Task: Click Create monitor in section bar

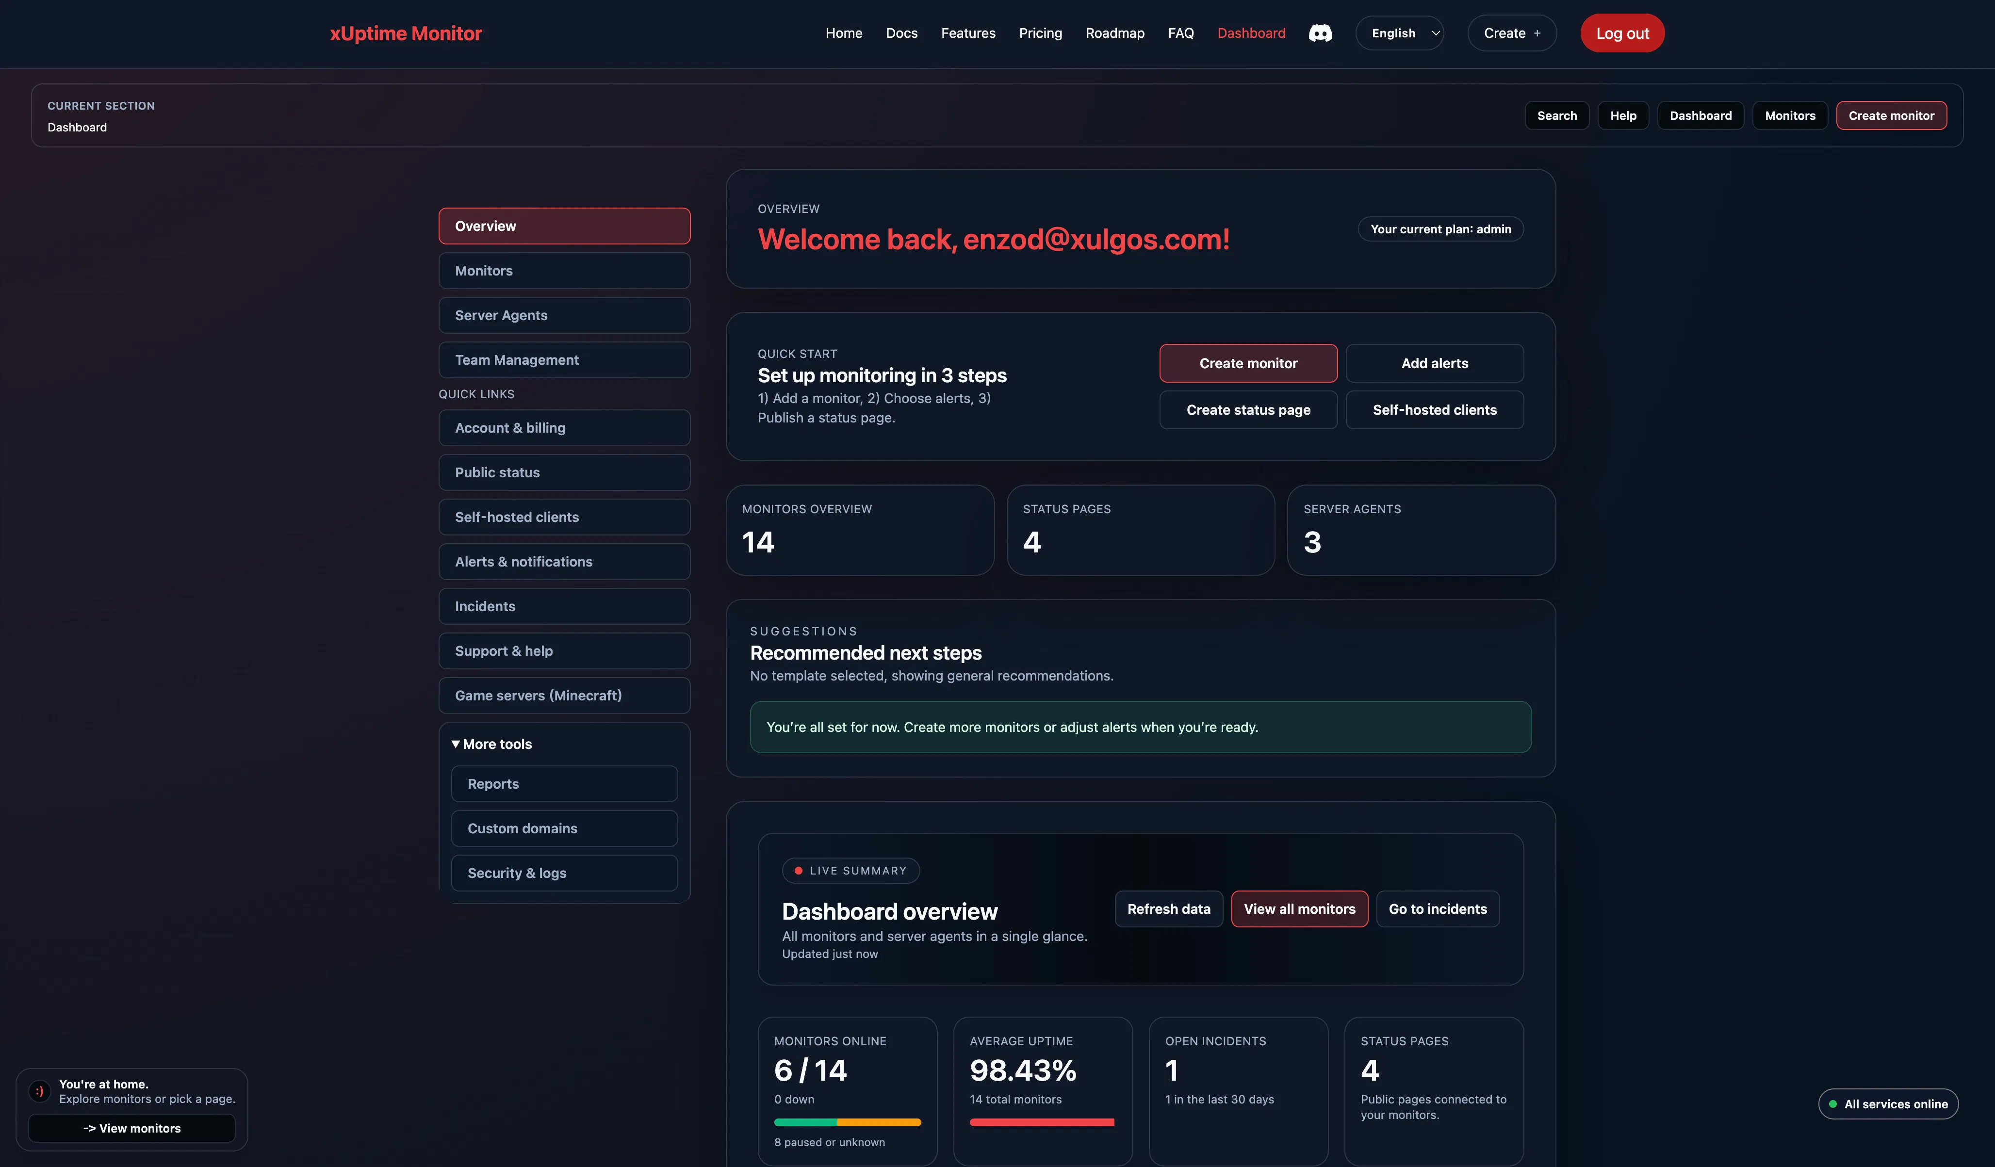Action: coord(1891,115)
